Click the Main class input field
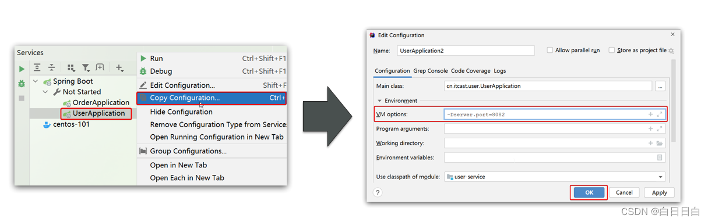The height and width of the screenshot is (222, 708). click(548, 86)
